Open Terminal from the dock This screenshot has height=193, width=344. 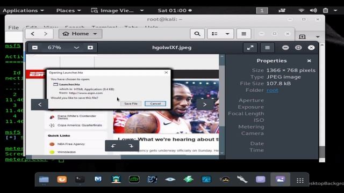pos(80,180)
